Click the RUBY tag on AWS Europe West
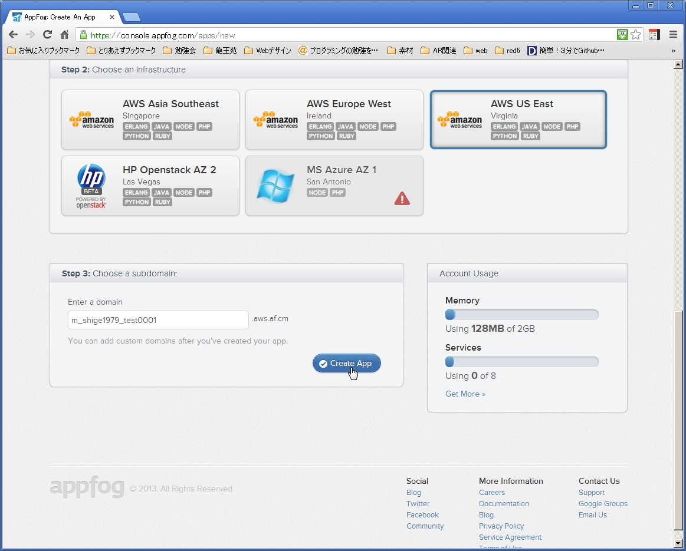 click(346, 136)
